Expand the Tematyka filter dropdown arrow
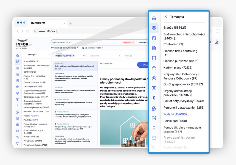Screen dimensions: 236x165 83,56
